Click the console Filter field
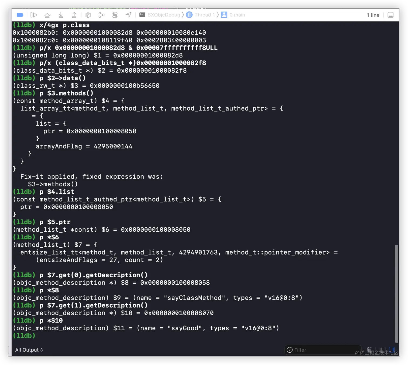408x365 pixels. (323, 350)
